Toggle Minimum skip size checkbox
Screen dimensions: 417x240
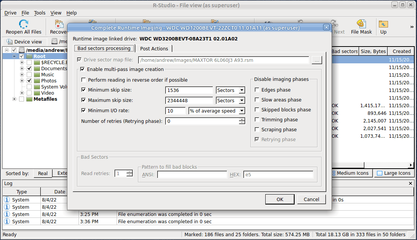[83, 90]
